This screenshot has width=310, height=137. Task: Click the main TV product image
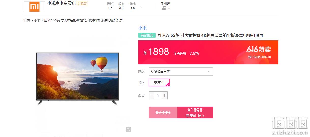[x=77, y=78]
